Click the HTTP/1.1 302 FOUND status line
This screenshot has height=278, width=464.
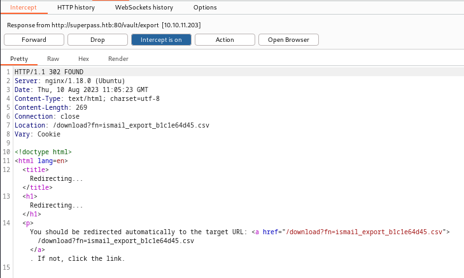[x=48, y=72]
